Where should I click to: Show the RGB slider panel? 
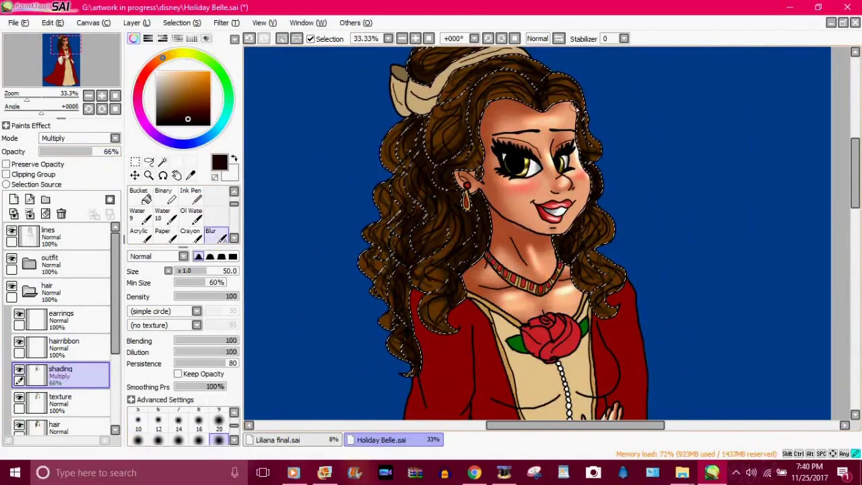point(148,38)
